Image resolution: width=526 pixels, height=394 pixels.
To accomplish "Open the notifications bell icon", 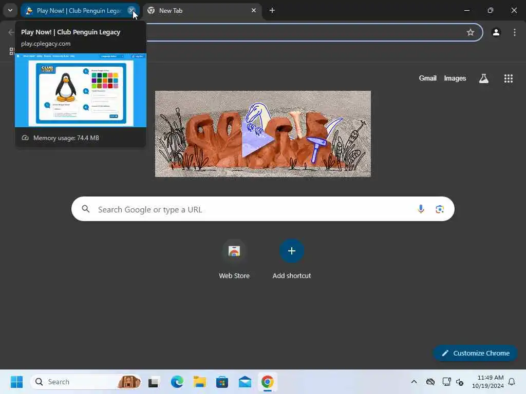I will (512, 382).
